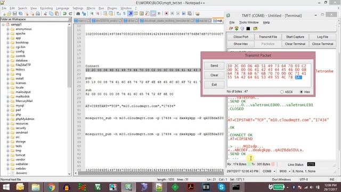Click the Save All icon in Notepad++ toolbar

tap(20, 13)
